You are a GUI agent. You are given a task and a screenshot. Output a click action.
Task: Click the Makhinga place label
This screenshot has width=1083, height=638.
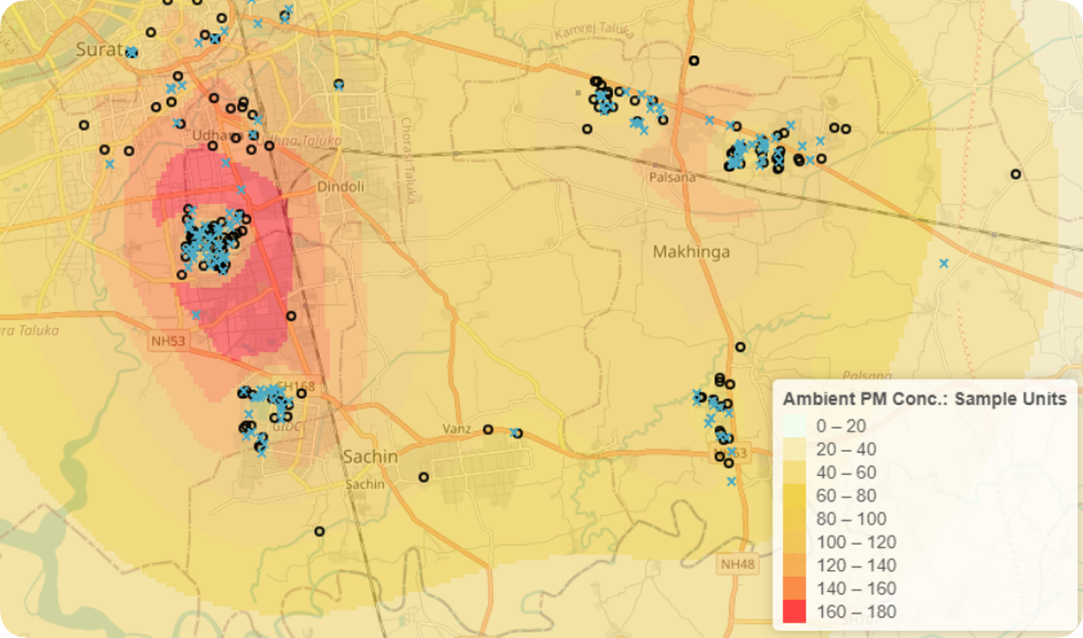[691, 252]
